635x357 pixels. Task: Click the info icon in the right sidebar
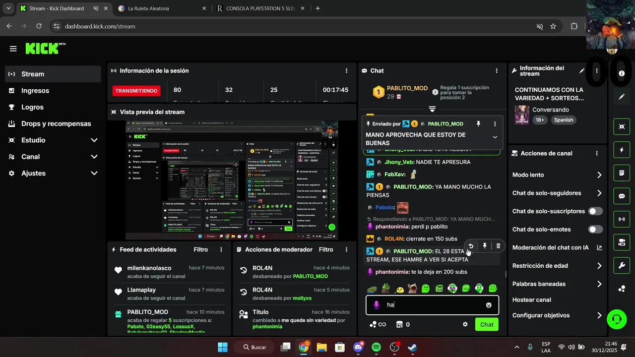pos(622,73)
